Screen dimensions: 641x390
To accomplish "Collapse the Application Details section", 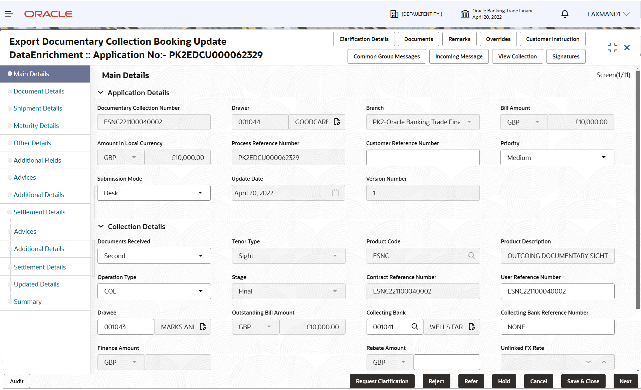I will click(x=100, y=92).
